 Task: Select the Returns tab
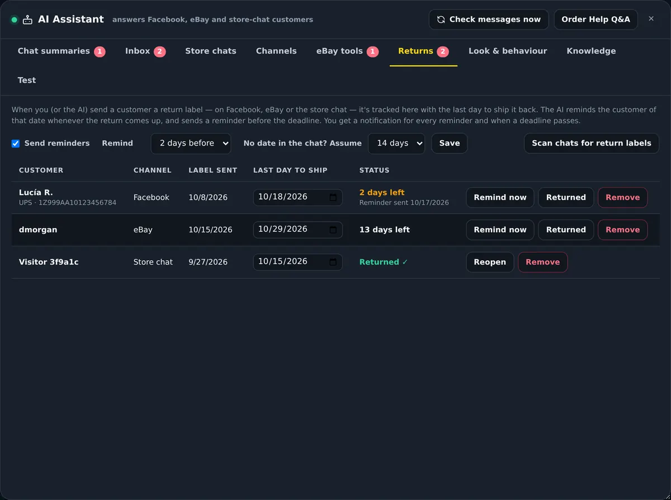(x=423, y=51)
